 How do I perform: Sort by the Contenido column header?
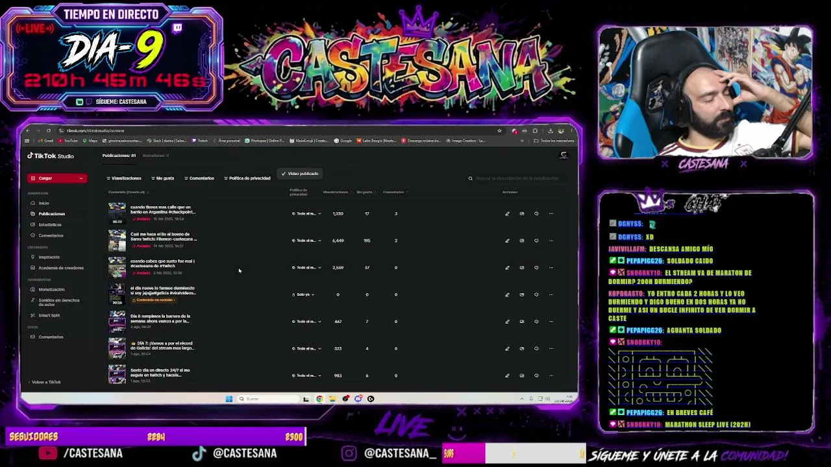click(128, 193)
